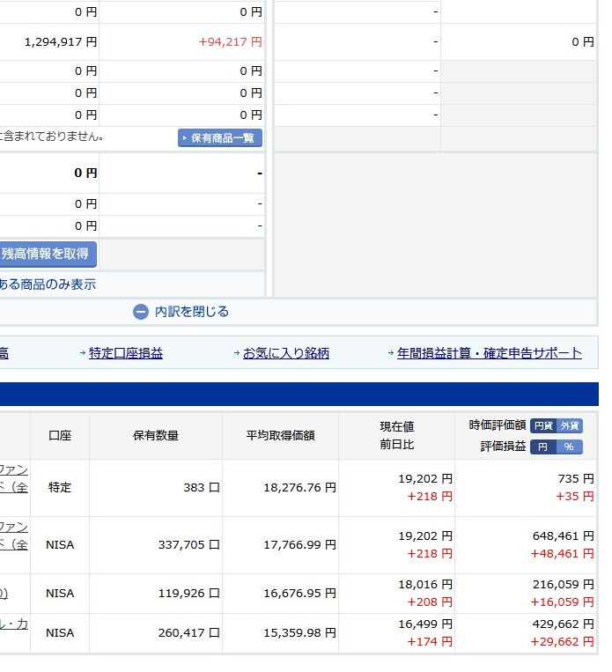The image size is (612, 672).
Task: Click the 16,499 円 current price
Action: [x=425, y=624]
